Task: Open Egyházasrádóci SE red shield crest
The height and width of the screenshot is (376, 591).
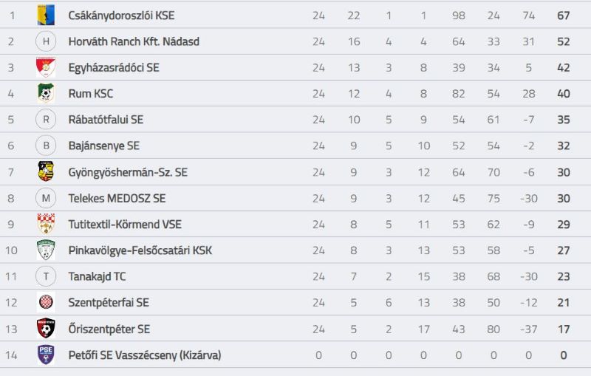Action: pos(46,67)
